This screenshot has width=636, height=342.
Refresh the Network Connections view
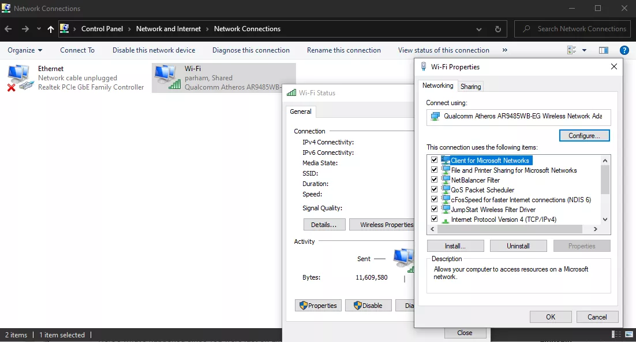click(497, 29)
